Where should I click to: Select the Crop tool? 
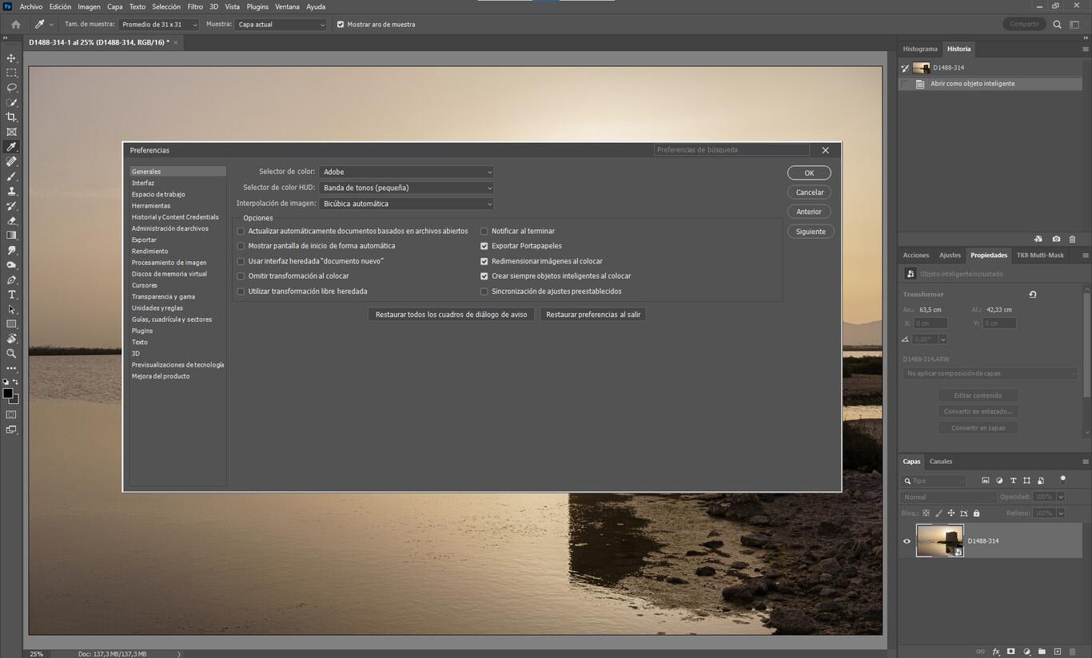click(x=11, y=117)
